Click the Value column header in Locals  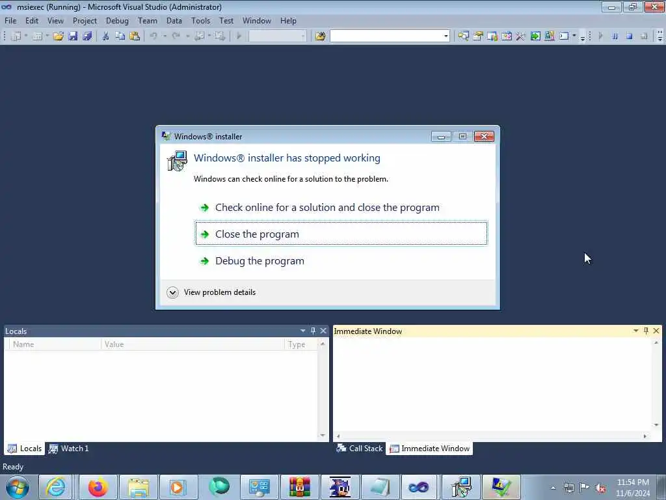[x=193, y=344]
